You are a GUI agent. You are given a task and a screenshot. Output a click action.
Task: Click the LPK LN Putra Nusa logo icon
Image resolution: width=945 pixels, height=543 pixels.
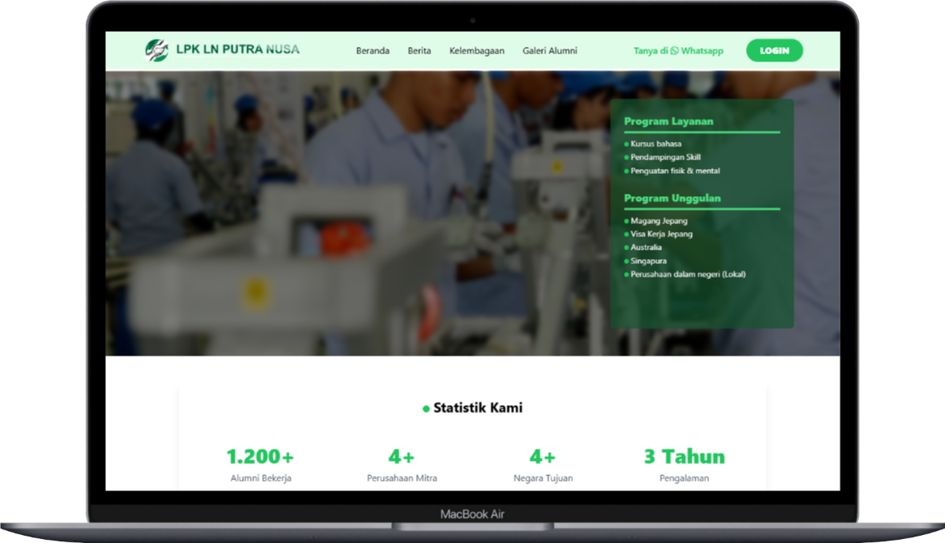tap(156, 50)
